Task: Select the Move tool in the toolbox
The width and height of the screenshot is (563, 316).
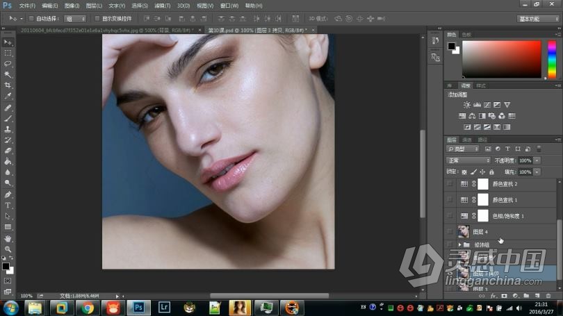Action: click(8, 42)
